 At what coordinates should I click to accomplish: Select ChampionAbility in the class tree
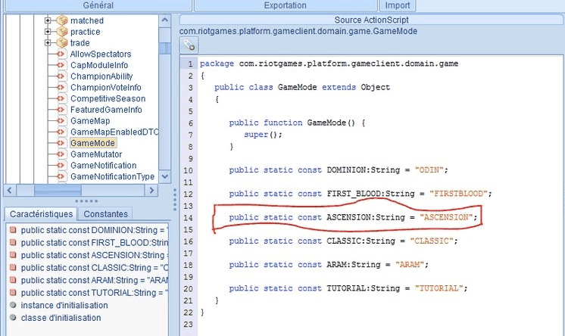101,76
